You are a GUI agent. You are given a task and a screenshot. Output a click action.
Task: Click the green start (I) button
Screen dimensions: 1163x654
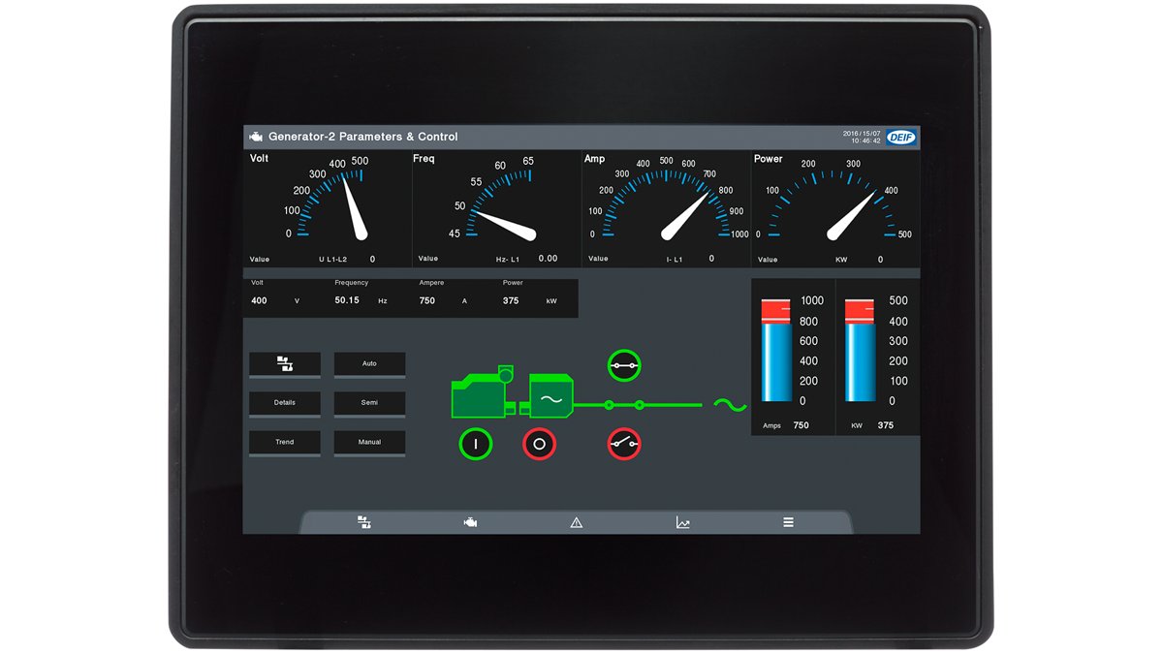coord(476,445)
